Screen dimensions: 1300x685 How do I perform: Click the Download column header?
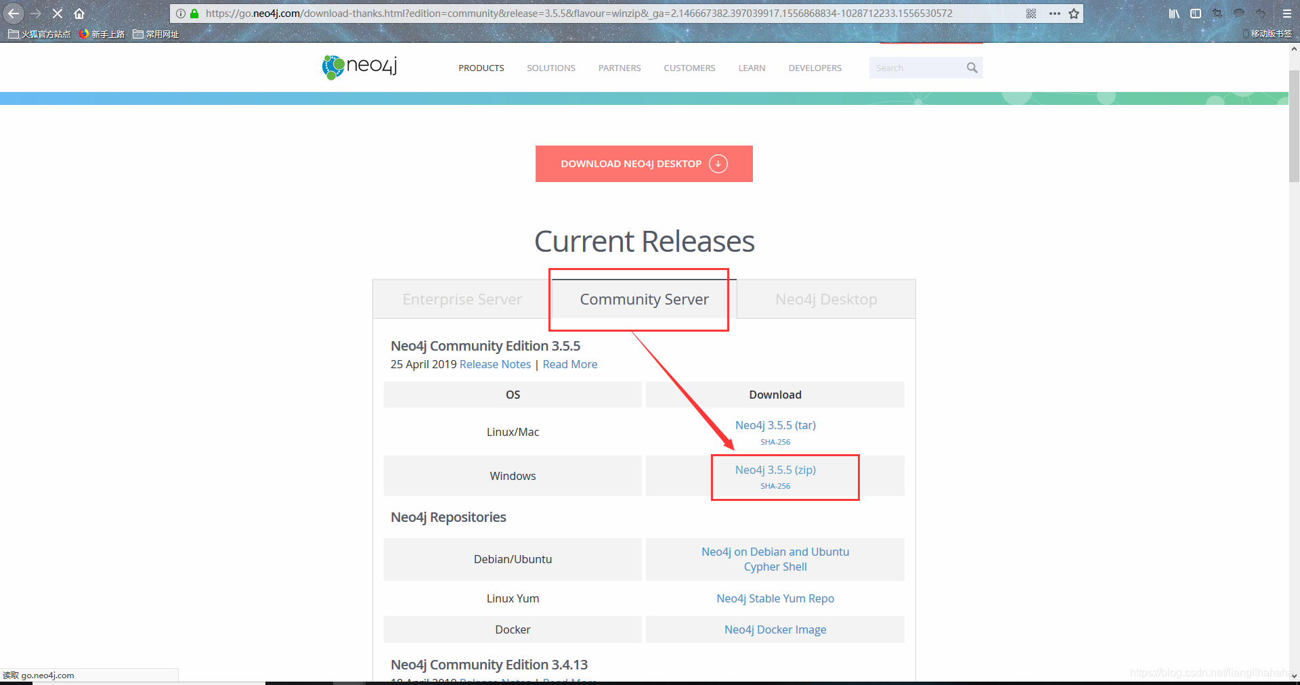pyautogui.click(x=775, y=395)
